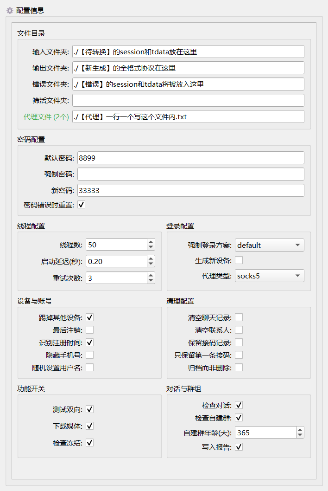The height and width of the screenshot is (491, 328).
Task: Expand the 代理类型 socks5 dropdown
Action: 269,276
